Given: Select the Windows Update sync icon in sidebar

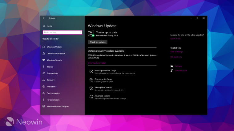Looking at the screenshot, I should click(x=44, y=47).
